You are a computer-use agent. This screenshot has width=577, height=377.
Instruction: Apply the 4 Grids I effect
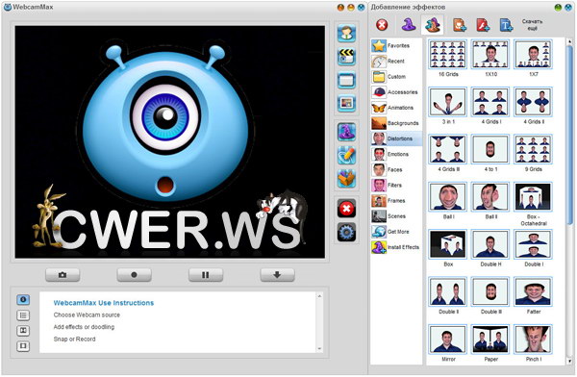(490, 102)
